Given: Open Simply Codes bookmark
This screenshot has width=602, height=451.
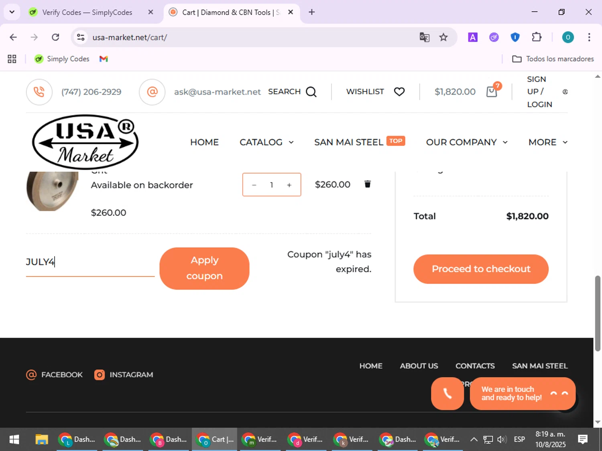Looking at the screenshot, I should (62, 59).
